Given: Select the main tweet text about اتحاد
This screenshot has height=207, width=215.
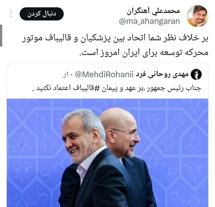Looking at the screenshot, I should click(115, 45).
